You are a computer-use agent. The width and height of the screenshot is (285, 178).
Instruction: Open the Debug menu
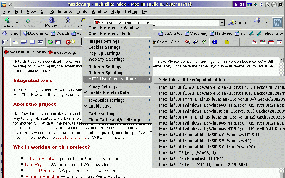131,12
